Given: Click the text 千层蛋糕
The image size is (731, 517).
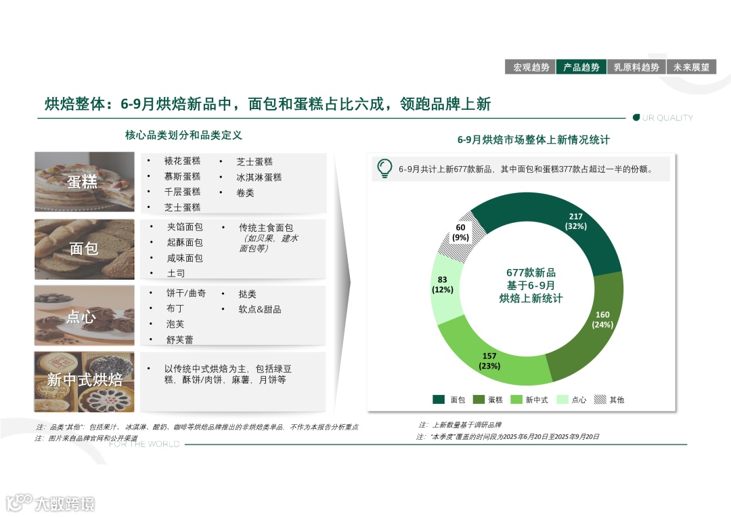Looking at the screenshot, I should point(182,192).
